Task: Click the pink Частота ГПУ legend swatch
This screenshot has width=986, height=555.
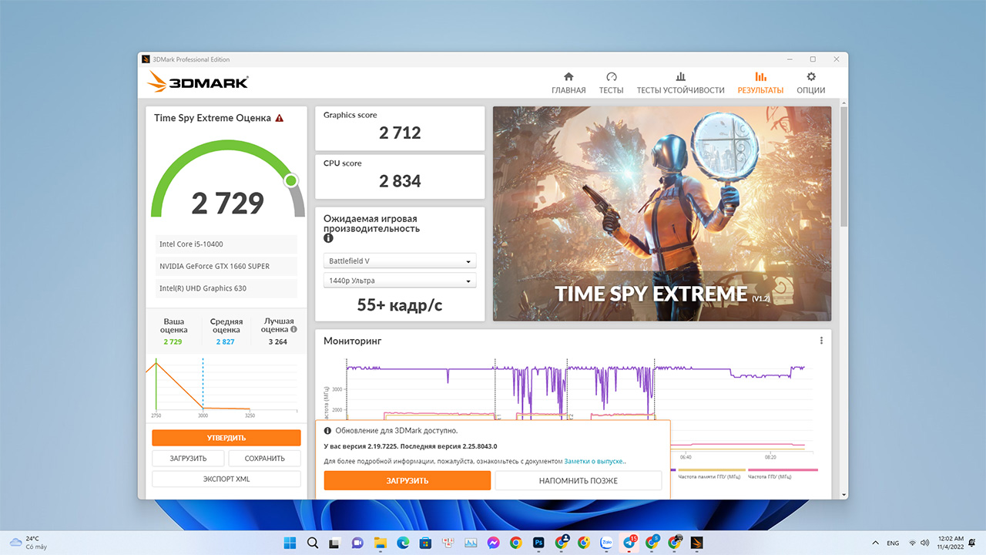Action: 783,470
